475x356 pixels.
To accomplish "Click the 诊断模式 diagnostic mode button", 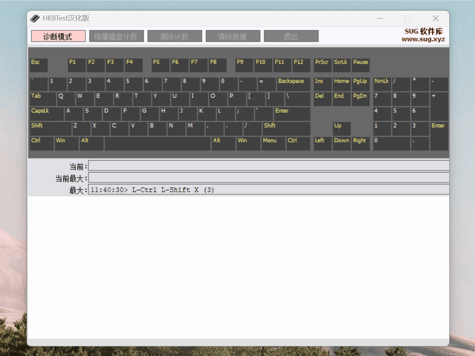I will tap(58, 36).
